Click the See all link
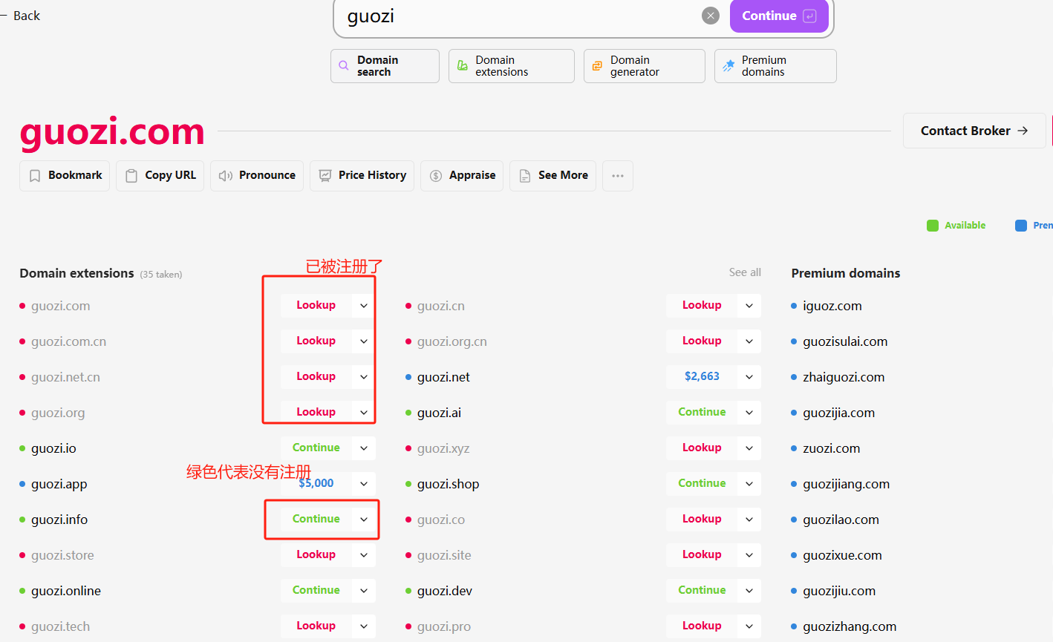 pos(745,272)
